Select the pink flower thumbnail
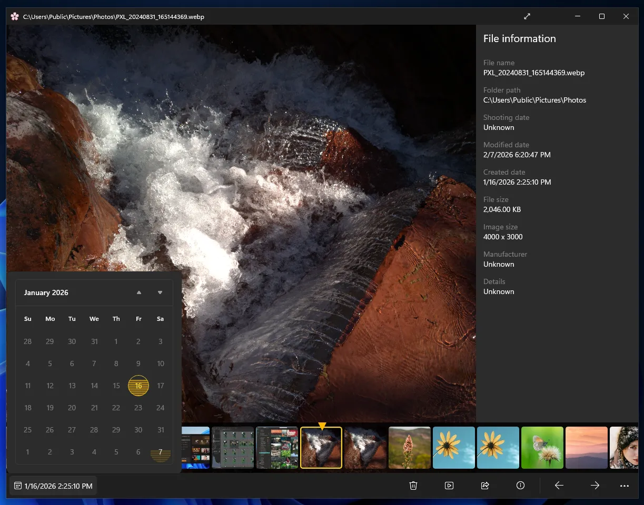 (409, 447)
